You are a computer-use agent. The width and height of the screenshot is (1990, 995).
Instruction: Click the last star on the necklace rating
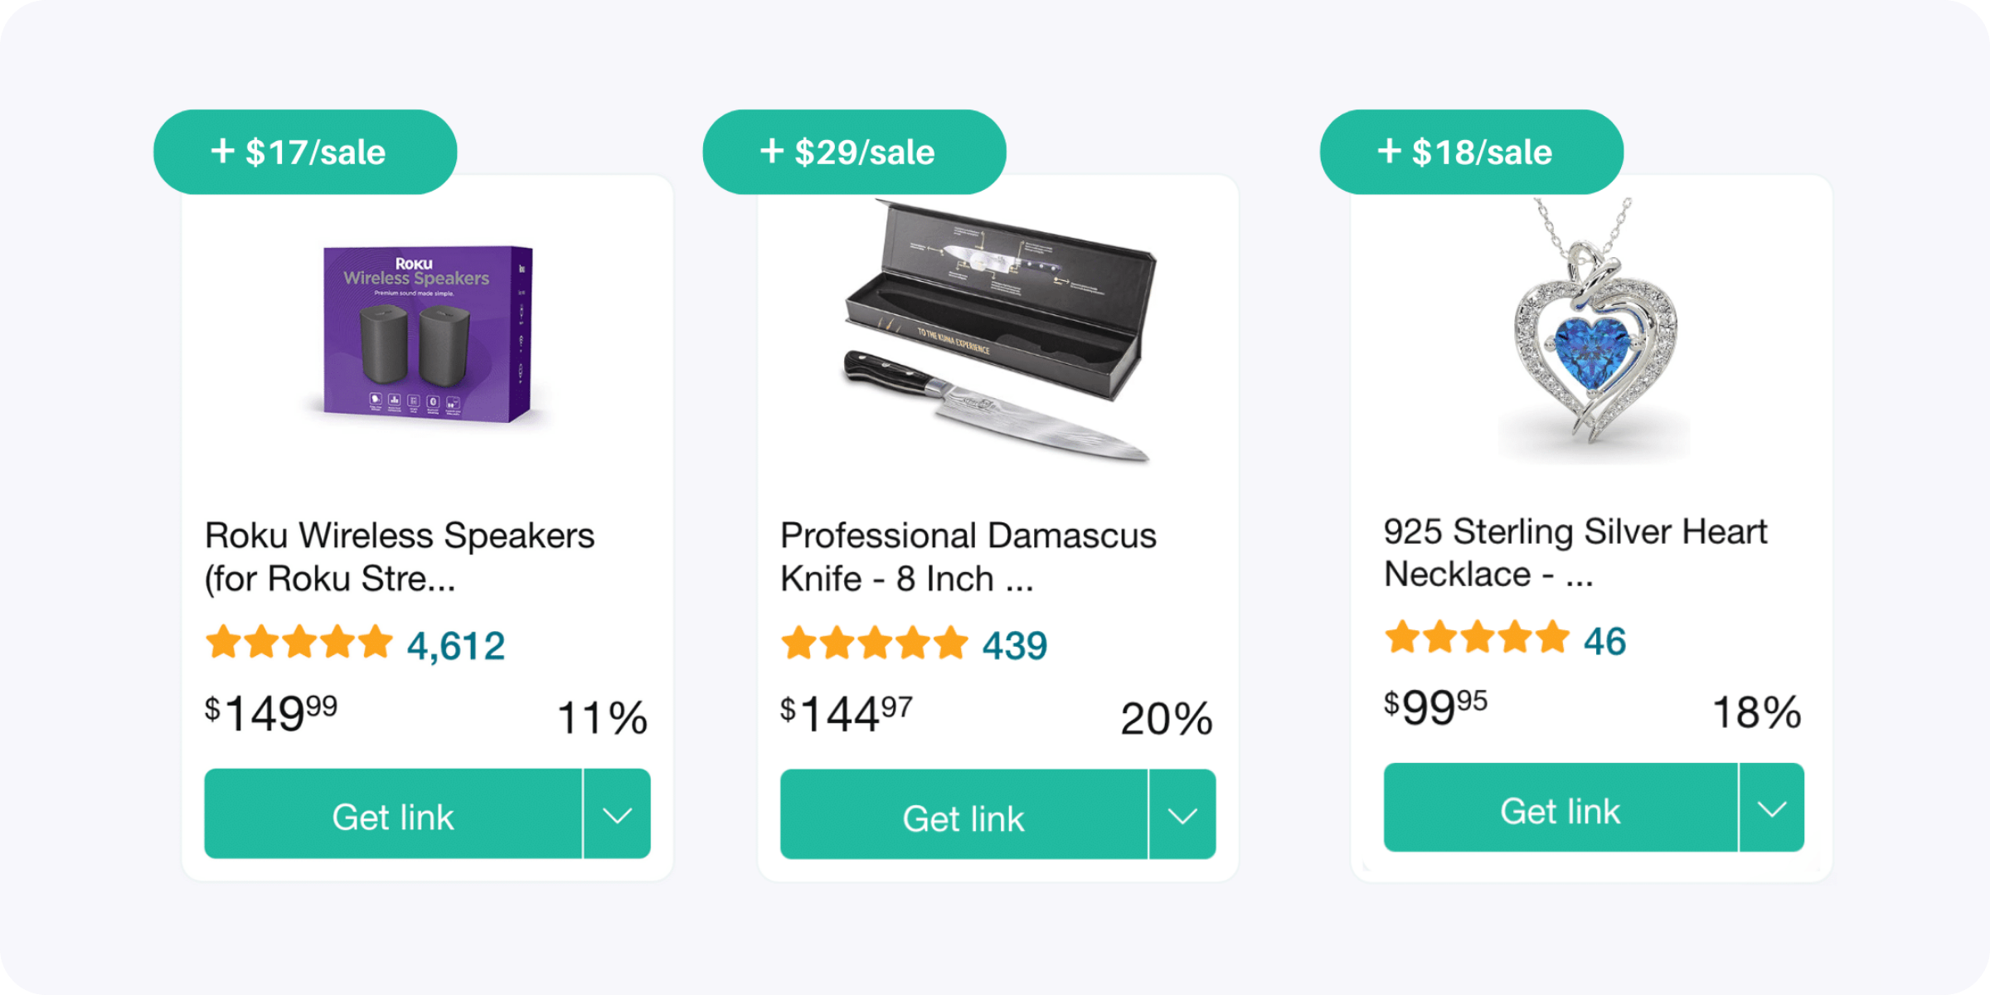coord(1553,638)
